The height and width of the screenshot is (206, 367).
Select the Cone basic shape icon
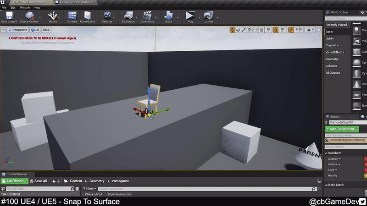click(356, 84)
